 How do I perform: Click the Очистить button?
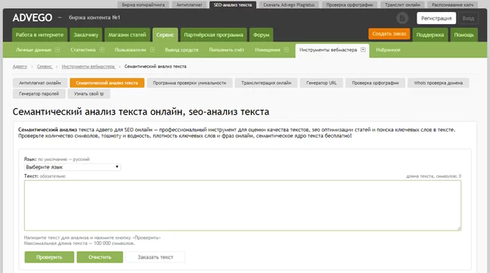pos(99,257)
